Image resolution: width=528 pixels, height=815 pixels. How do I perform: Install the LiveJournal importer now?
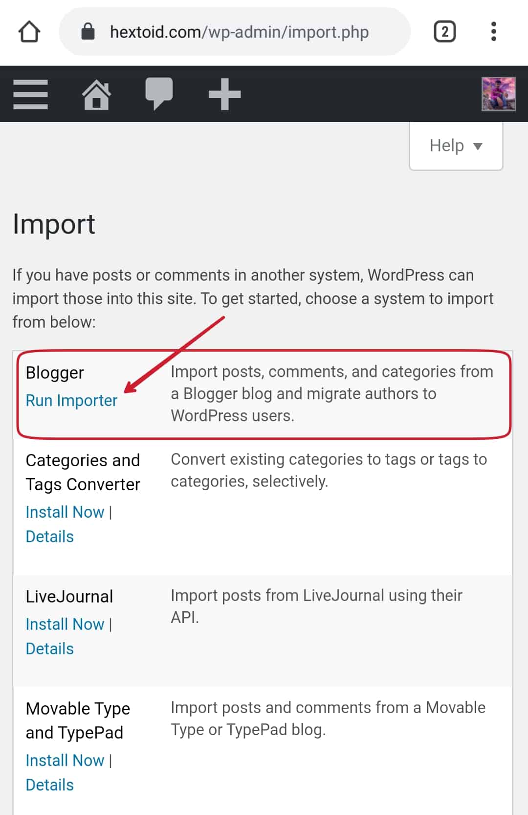pyautogui.click(x=65, y=624)
